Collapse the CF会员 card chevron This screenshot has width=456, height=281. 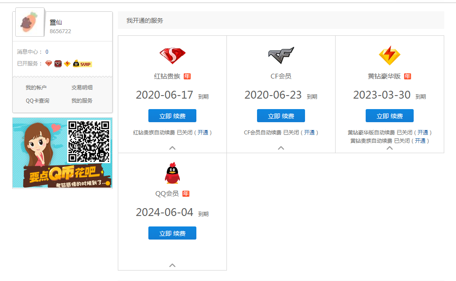coord(281,148)
